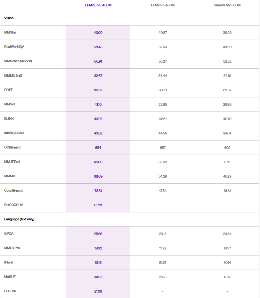Click the RealWorldQA row label
The width and height of the screenshot is (260, 298).
(14, 47)
